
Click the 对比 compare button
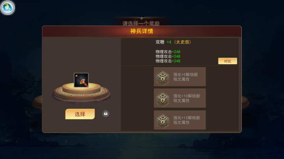tap(228, 61)
